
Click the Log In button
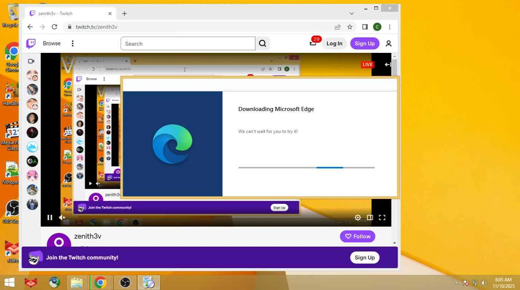(334, 43)
